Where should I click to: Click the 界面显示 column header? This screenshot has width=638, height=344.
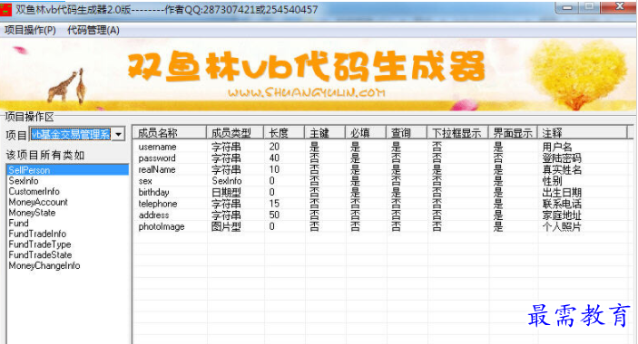513,133
